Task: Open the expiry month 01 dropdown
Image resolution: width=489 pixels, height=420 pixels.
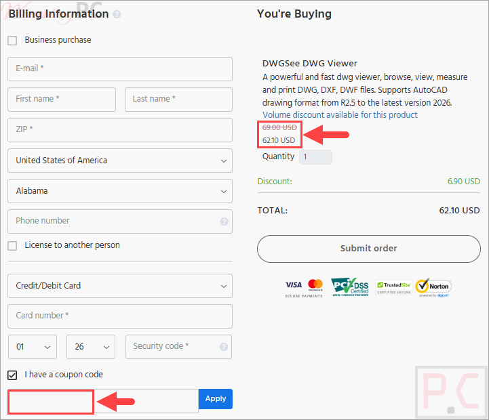Action: (x=33, y=347)
